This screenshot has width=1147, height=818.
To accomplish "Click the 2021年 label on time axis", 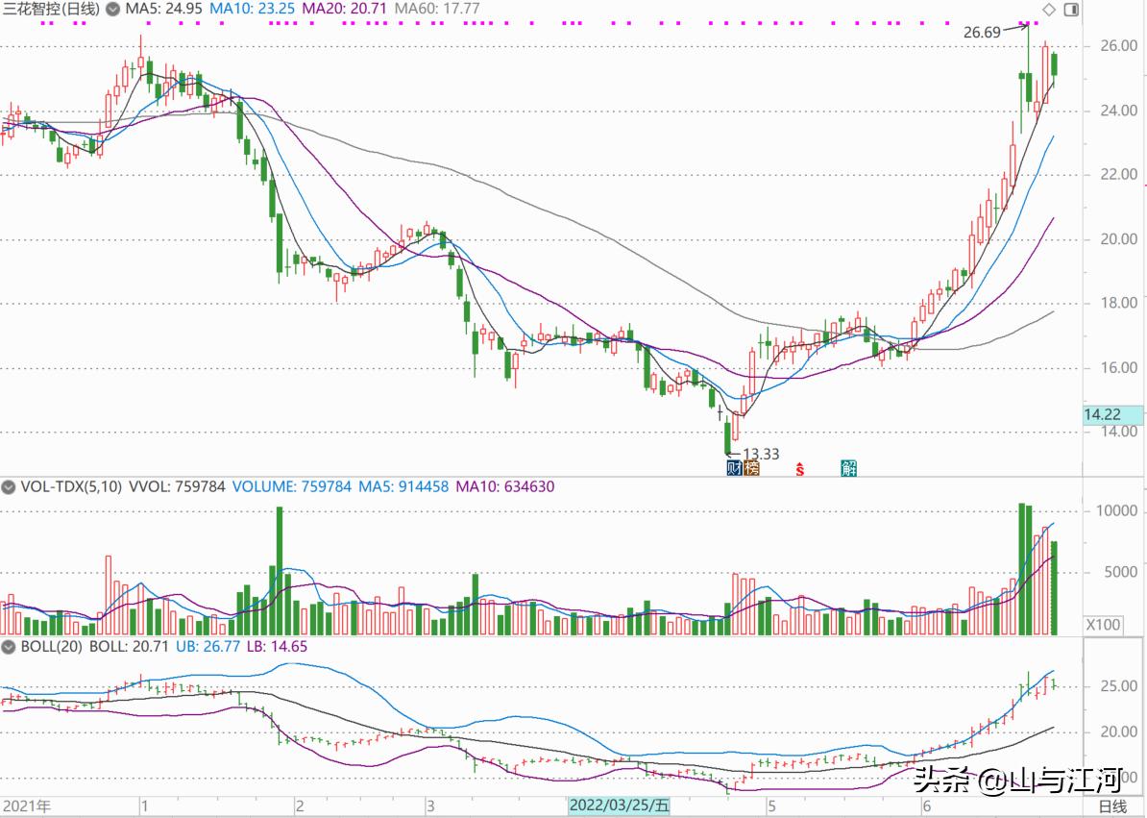I will point(26,806).
